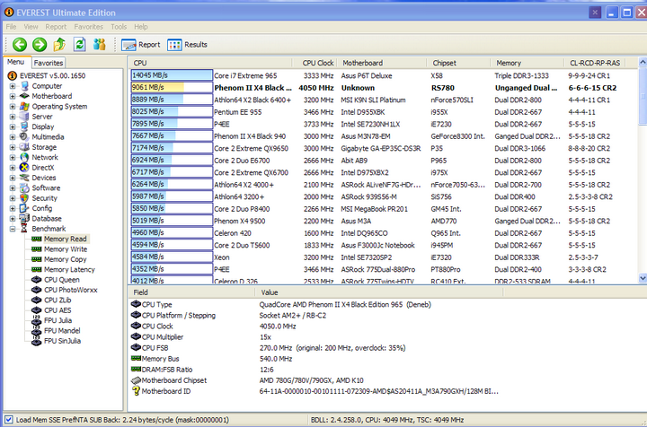The image size is (647, 427).
Task: Select the Storage tree icon
Action: [x=25, y=147]
